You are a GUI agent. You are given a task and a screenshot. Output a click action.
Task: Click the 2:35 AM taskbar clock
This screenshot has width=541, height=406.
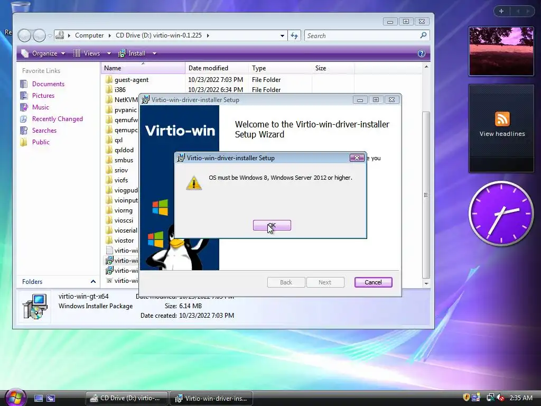pyautogui.click(x=521, y=398)
